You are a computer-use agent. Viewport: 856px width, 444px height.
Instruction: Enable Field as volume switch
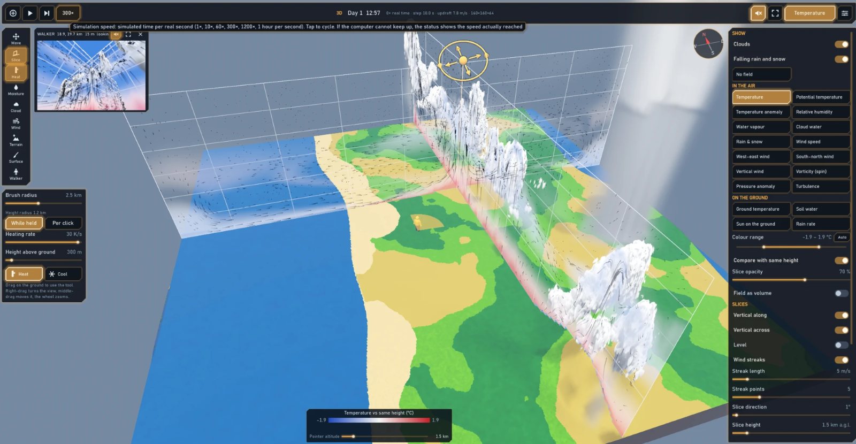point(842,293)
